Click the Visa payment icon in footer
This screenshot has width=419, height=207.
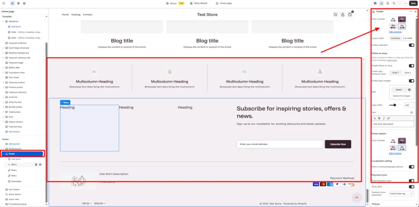click(316, 184)
